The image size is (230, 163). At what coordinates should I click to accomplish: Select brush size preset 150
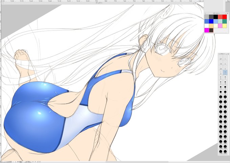click(225, 117)
